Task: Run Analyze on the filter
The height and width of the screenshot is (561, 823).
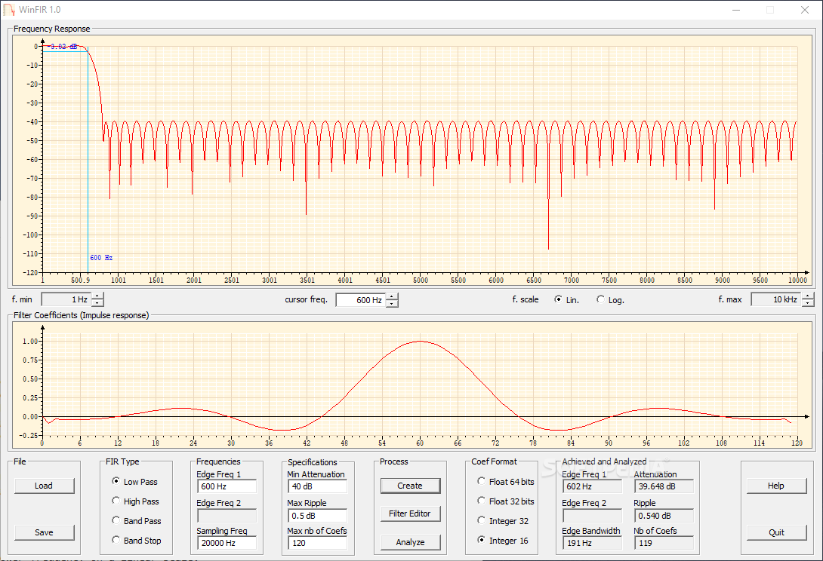Action: [x=410, y=542]
